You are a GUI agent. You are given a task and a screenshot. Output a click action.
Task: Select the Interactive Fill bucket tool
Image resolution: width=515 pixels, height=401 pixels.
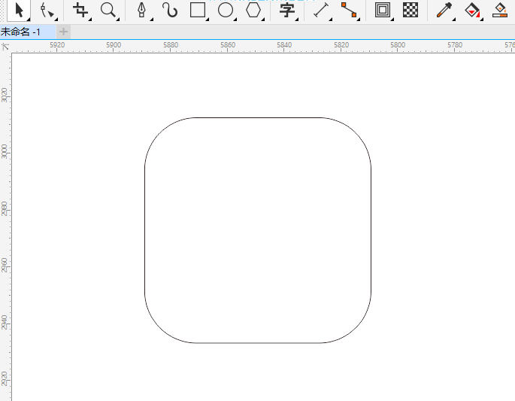pos(472,10)
